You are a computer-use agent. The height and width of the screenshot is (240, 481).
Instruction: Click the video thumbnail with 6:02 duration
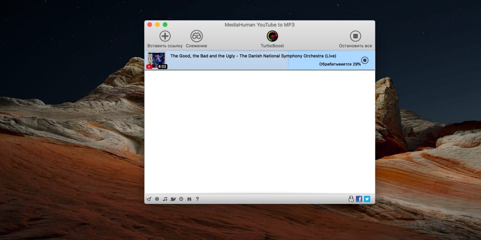(156, 60)
